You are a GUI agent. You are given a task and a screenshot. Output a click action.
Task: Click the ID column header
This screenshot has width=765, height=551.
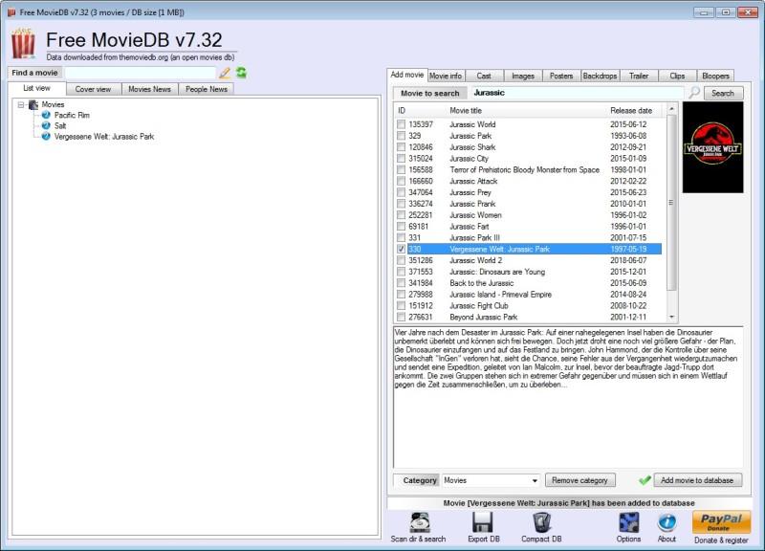[402, 111]
